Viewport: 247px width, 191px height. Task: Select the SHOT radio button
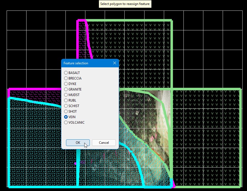point(66,112)
